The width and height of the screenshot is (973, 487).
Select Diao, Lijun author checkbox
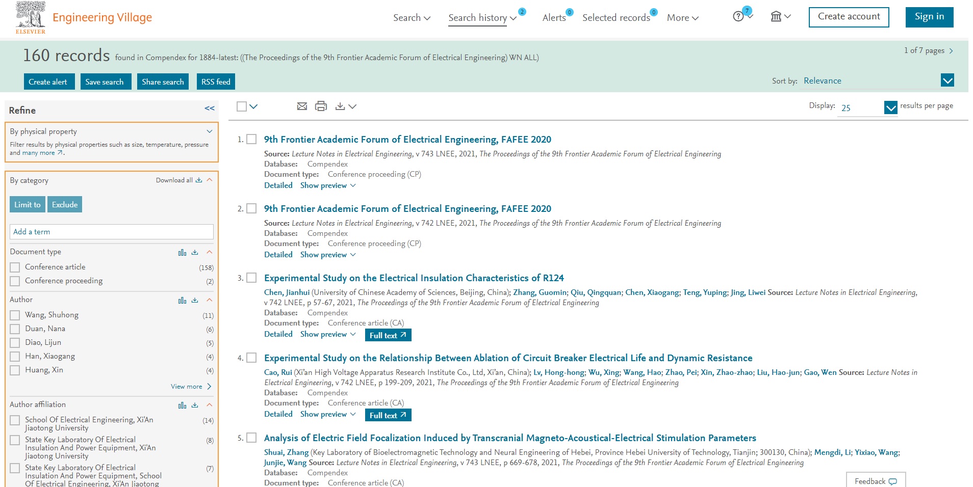pos(15,343)
